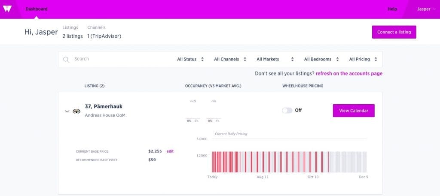Open the All Channels dropdown

(230, 59)
